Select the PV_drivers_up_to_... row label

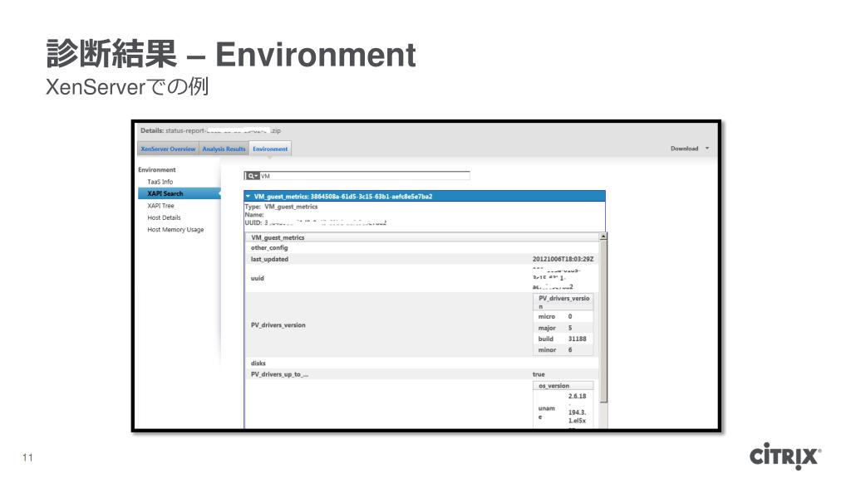point(279,374)
